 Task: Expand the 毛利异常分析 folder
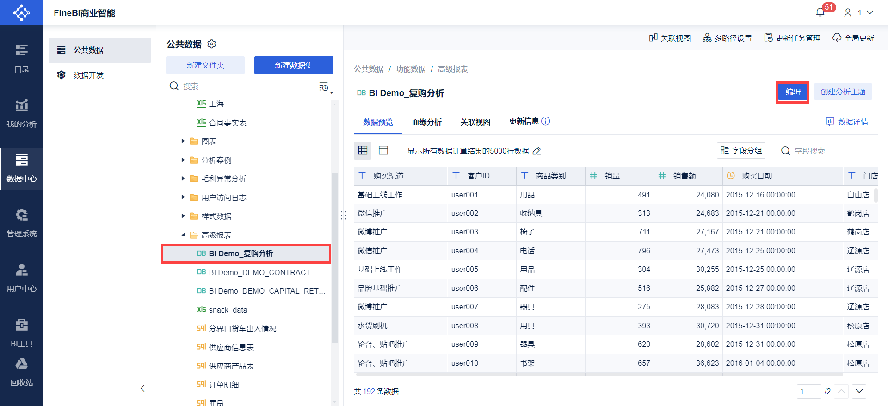tap(183, 178)
